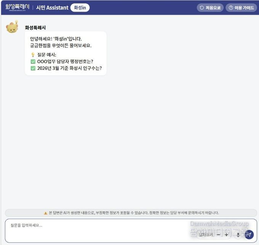Select the 화성in badge tab
Screen dimensions: 259x245
[x=80, y=8]
